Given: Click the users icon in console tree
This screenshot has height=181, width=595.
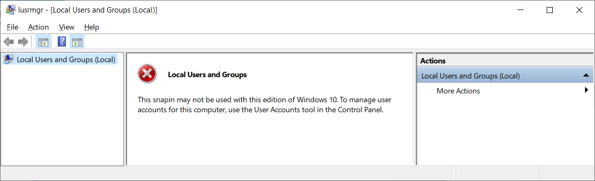Looking at the screenshot, I should pyautogui.click(x=9, y=59).
